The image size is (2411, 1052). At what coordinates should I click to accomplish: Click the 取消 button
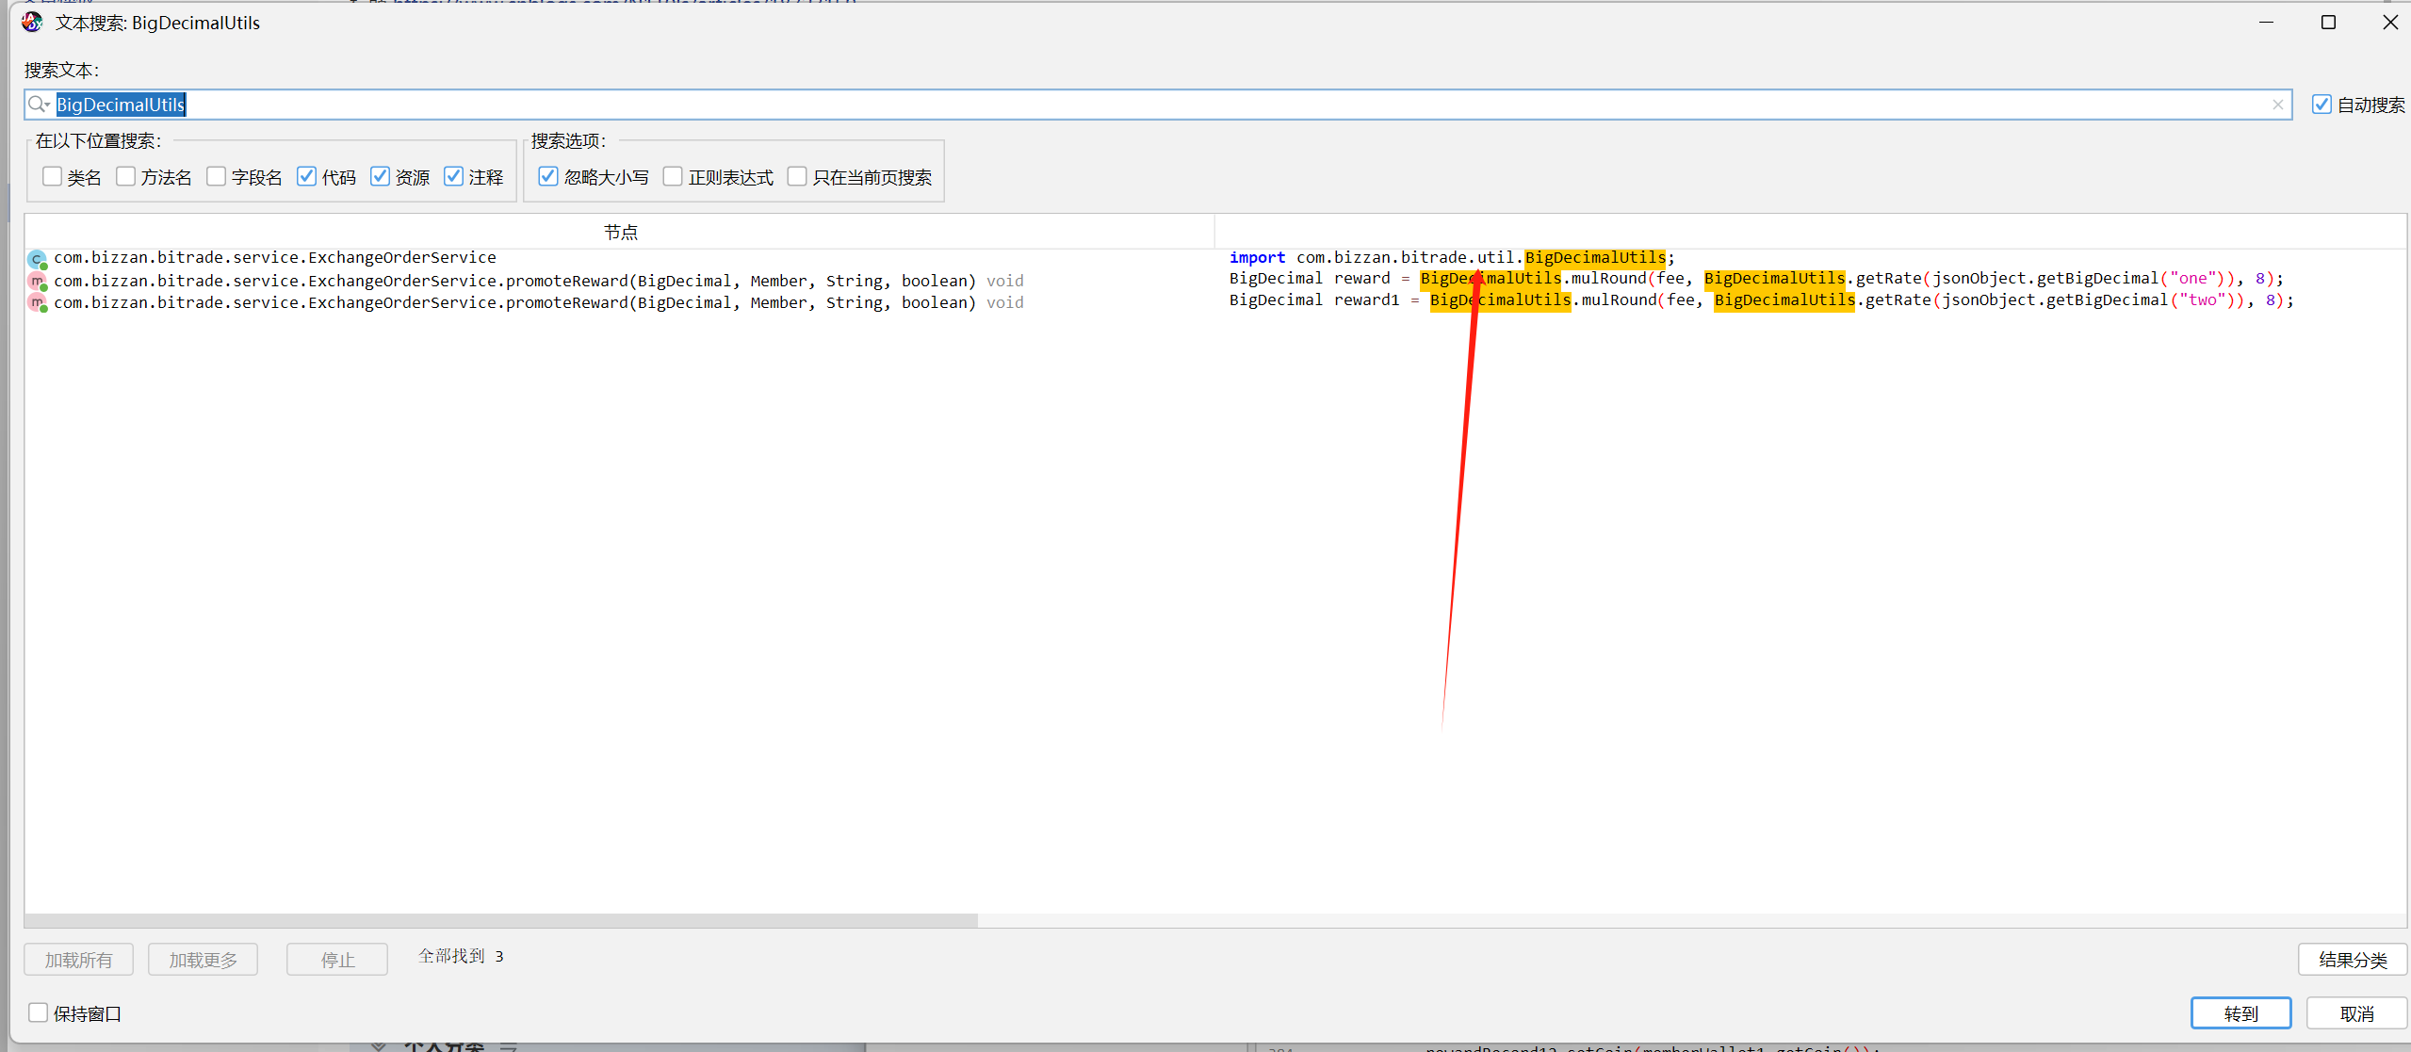click(x=2356, y=1013)
